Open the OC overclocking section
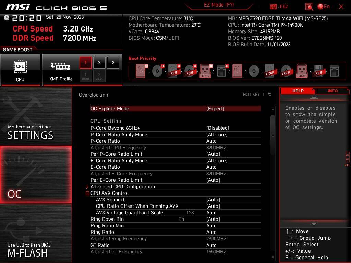The image size is (351, 263). click(x=36, y=175)
